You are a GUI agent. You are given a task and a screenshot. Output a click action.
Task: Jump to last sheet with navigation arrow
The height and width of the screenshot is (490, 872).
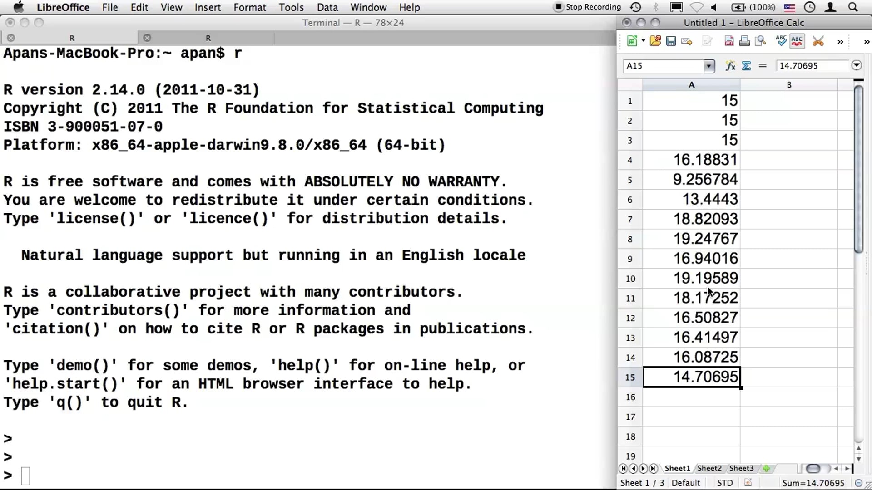653,468
